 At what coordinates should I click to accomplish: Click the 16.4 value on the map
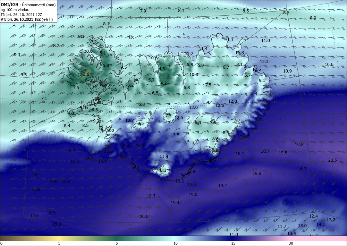pyautogui.click(x=125, y=146)
